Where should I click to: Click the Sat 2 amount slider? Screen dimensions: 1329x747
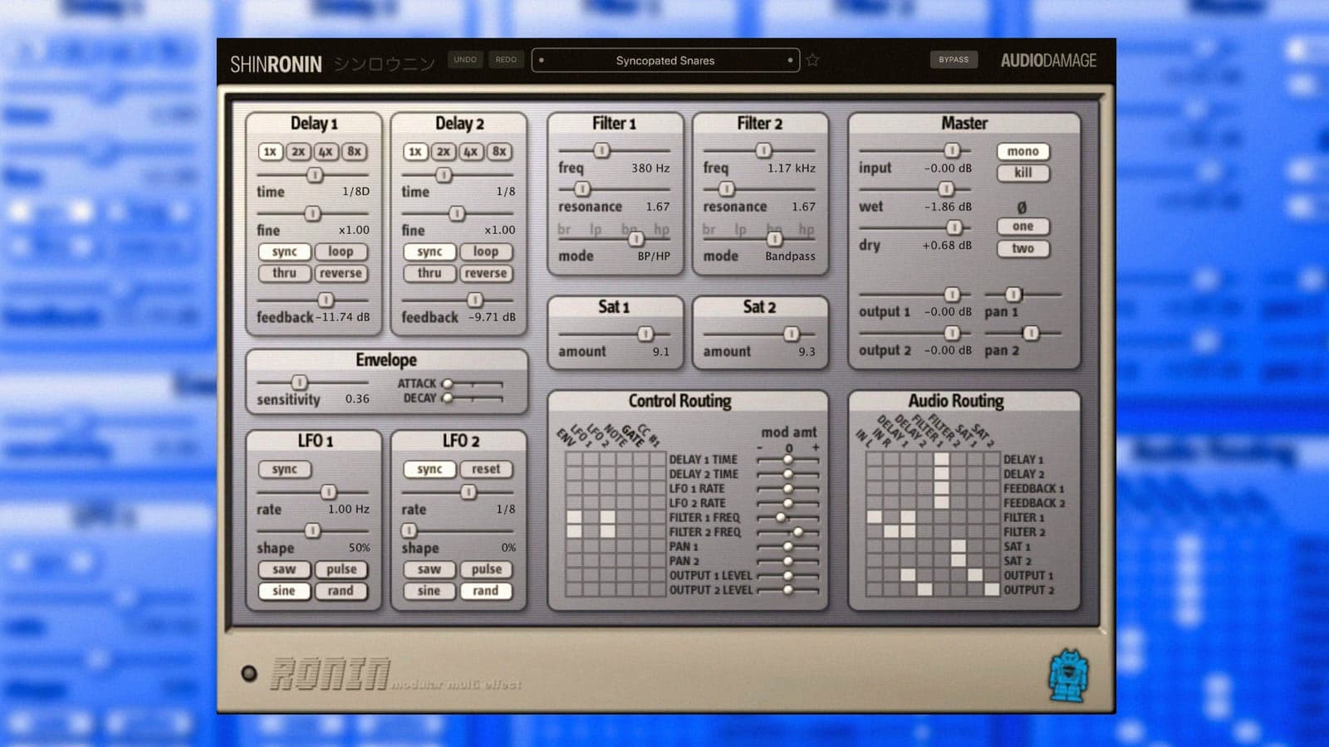[x=759, y=334]
